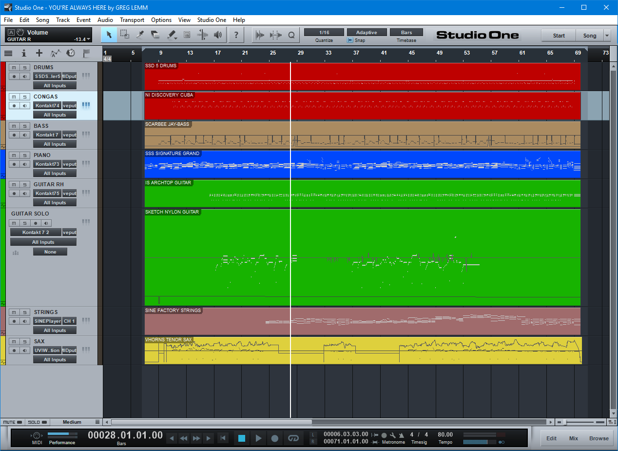
Task: Open the Track menu
Action: click(63, 20)
